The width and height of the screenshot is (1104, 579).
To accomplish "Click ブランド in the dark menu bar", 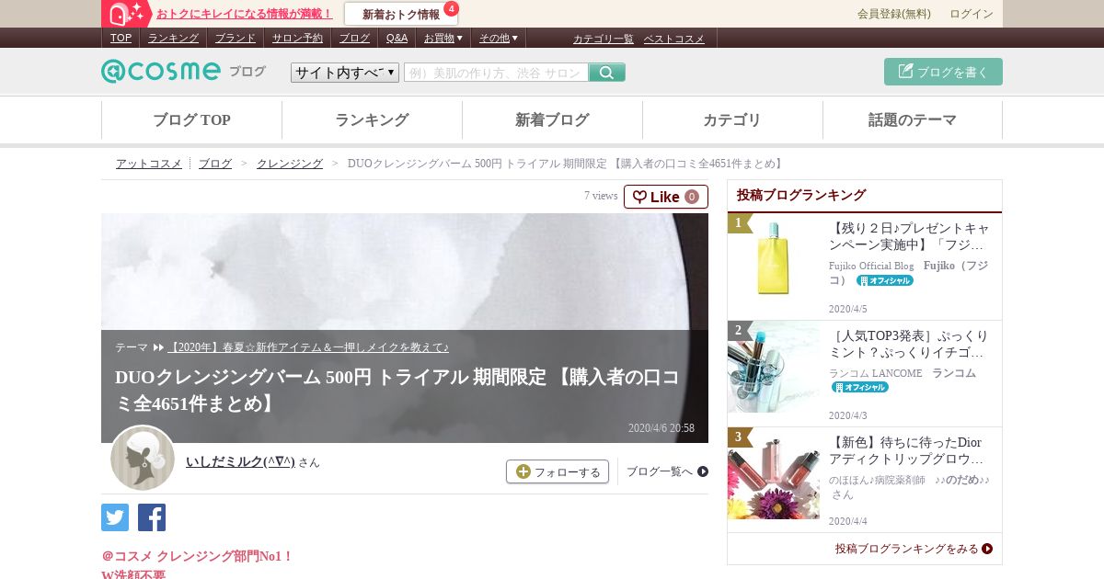I will tap(236, 38).
